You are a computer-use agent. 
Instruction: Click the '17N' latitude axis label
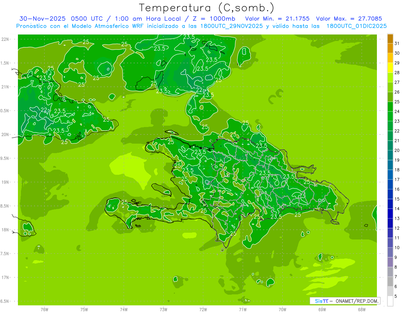pos(5,278)
